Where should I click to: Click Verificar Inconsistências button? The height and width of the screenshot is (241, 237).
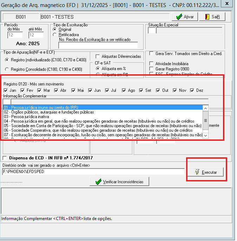(x=119, y=182)
